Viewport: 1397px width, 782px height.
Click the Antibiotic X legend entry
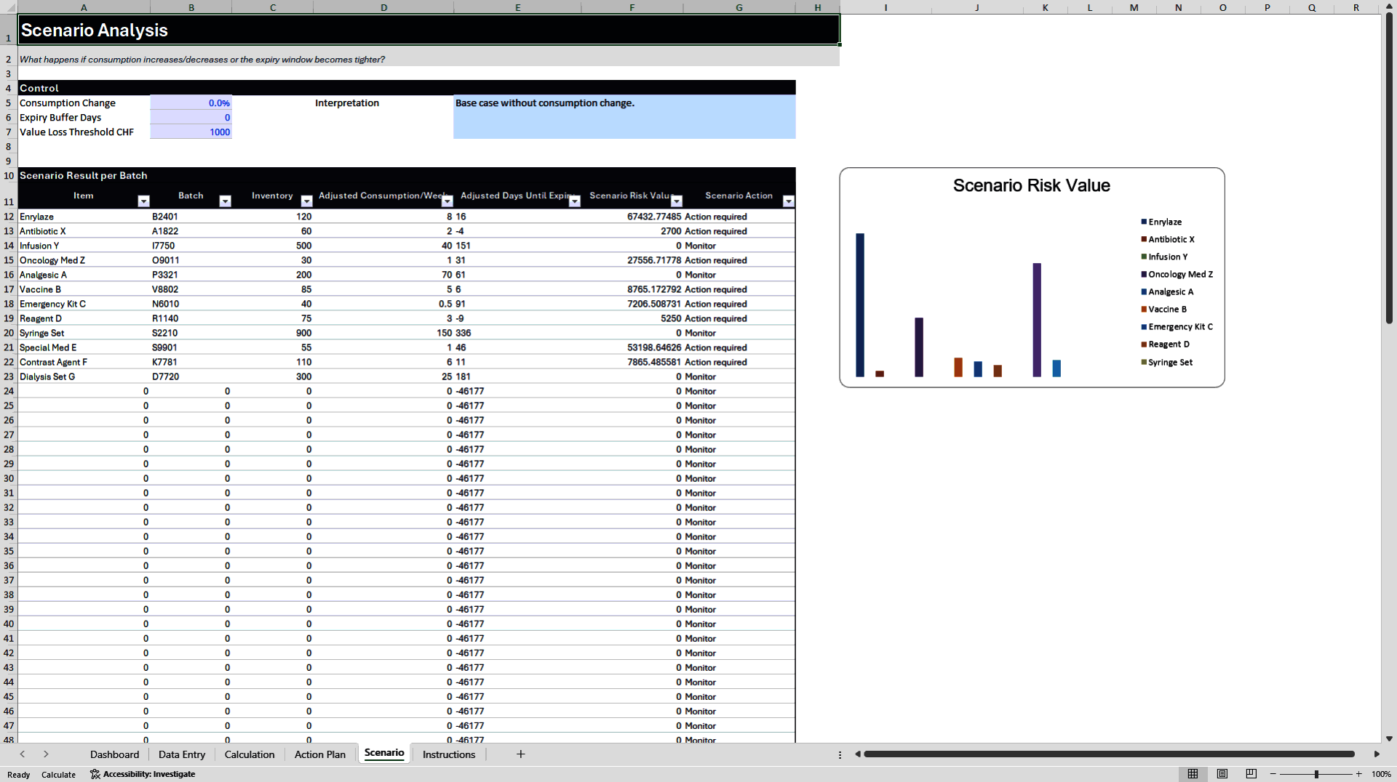[x=1168, y=239]
